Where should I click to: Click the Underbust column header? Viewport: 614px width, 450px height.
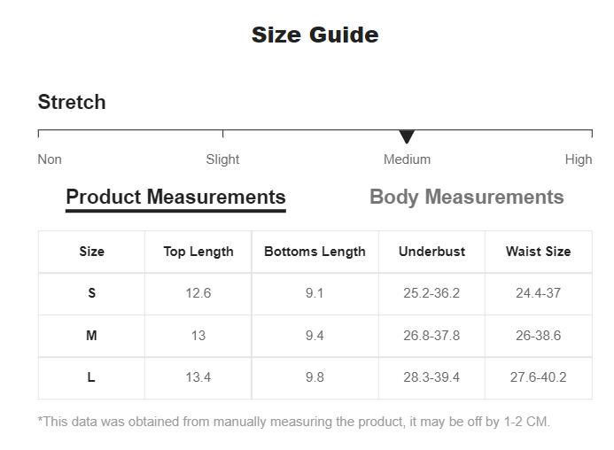431,252
